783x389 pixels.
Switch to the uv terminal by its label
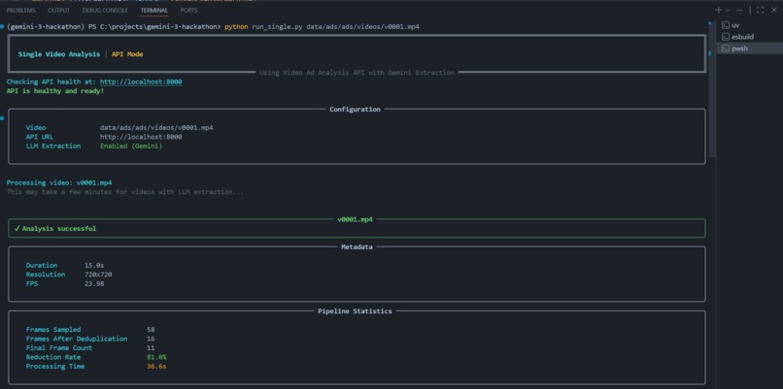coord(735,25)
